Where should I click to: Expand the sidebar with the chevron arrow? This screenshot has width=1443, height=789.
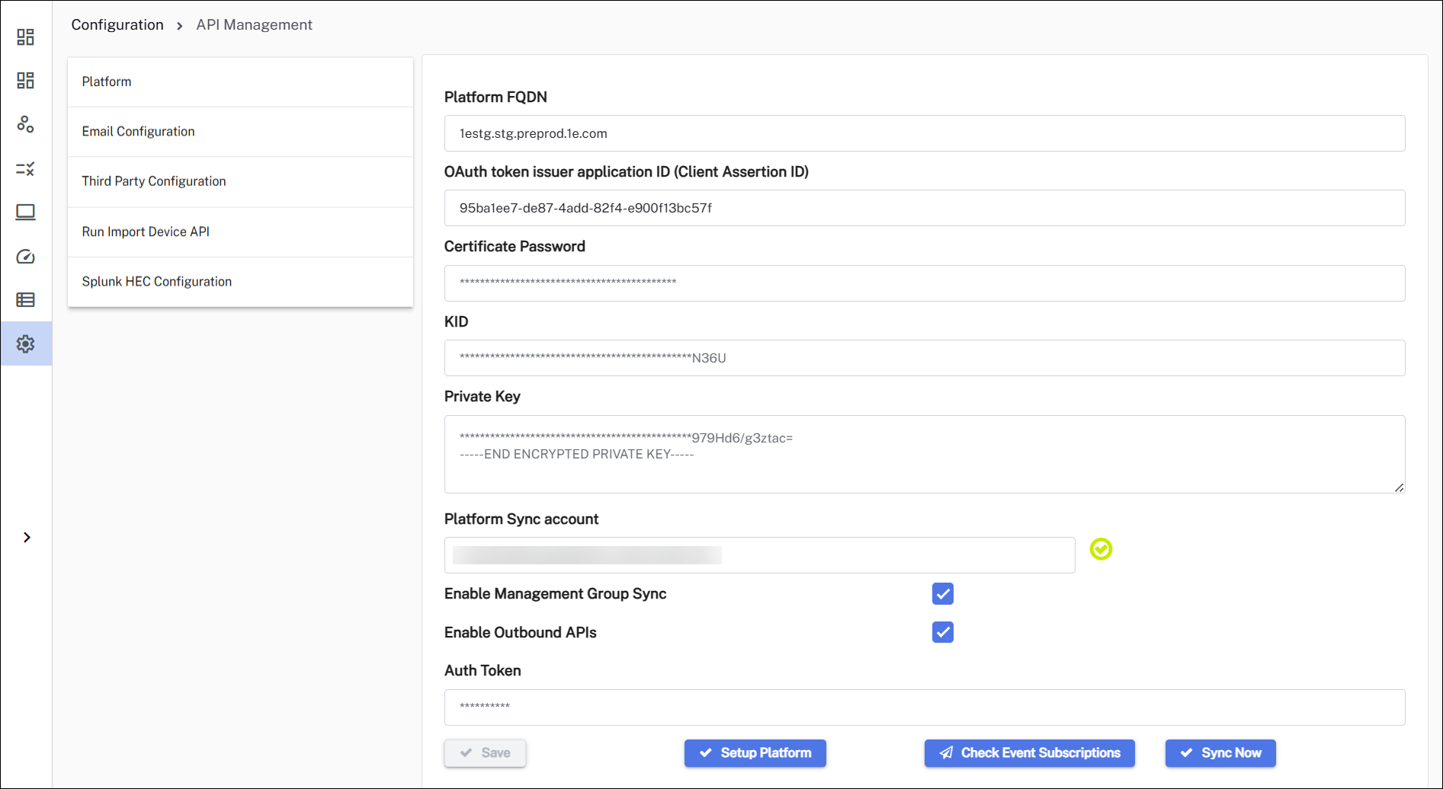pyautogui.click(x=27, y=538)
